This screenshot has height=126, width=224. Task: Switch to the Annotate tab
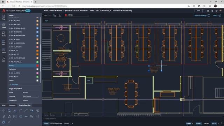click(x=12, y=105)
